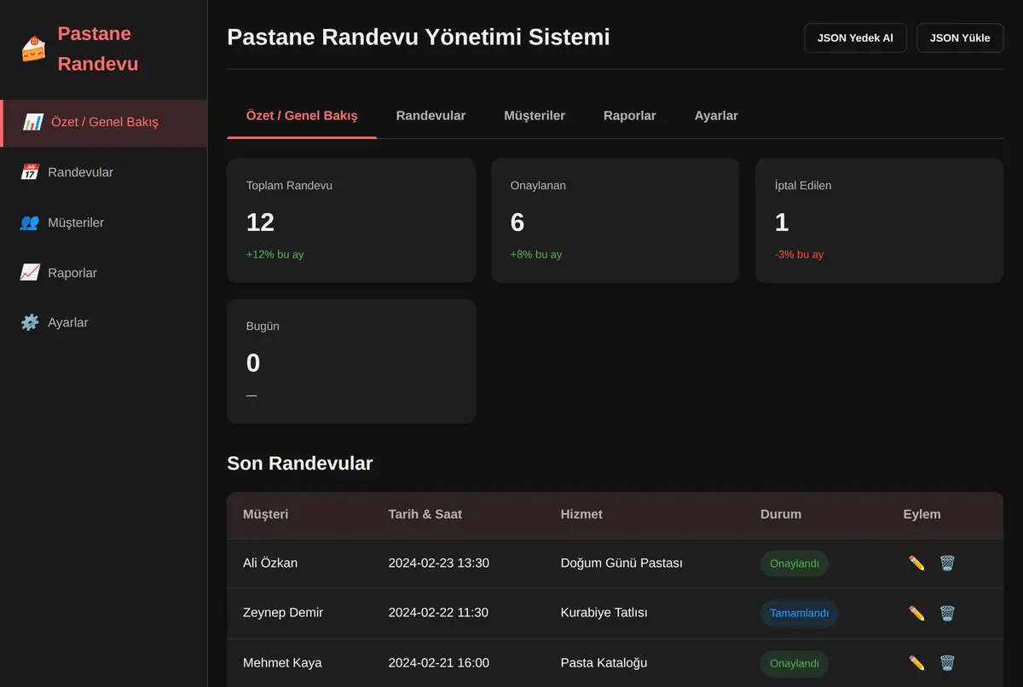Delete Zeynep Demir's appointment with trash icon
The image size is (1023, 687).
click(x=947, y=614)
